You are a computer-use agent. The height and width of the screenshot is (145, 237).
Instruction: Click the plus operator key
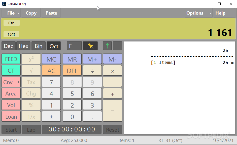pyautogui.click(x=112, y=93)
